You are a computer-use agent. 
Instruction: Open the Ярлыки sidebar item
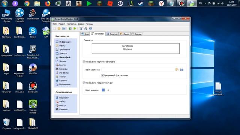(61, 61)
